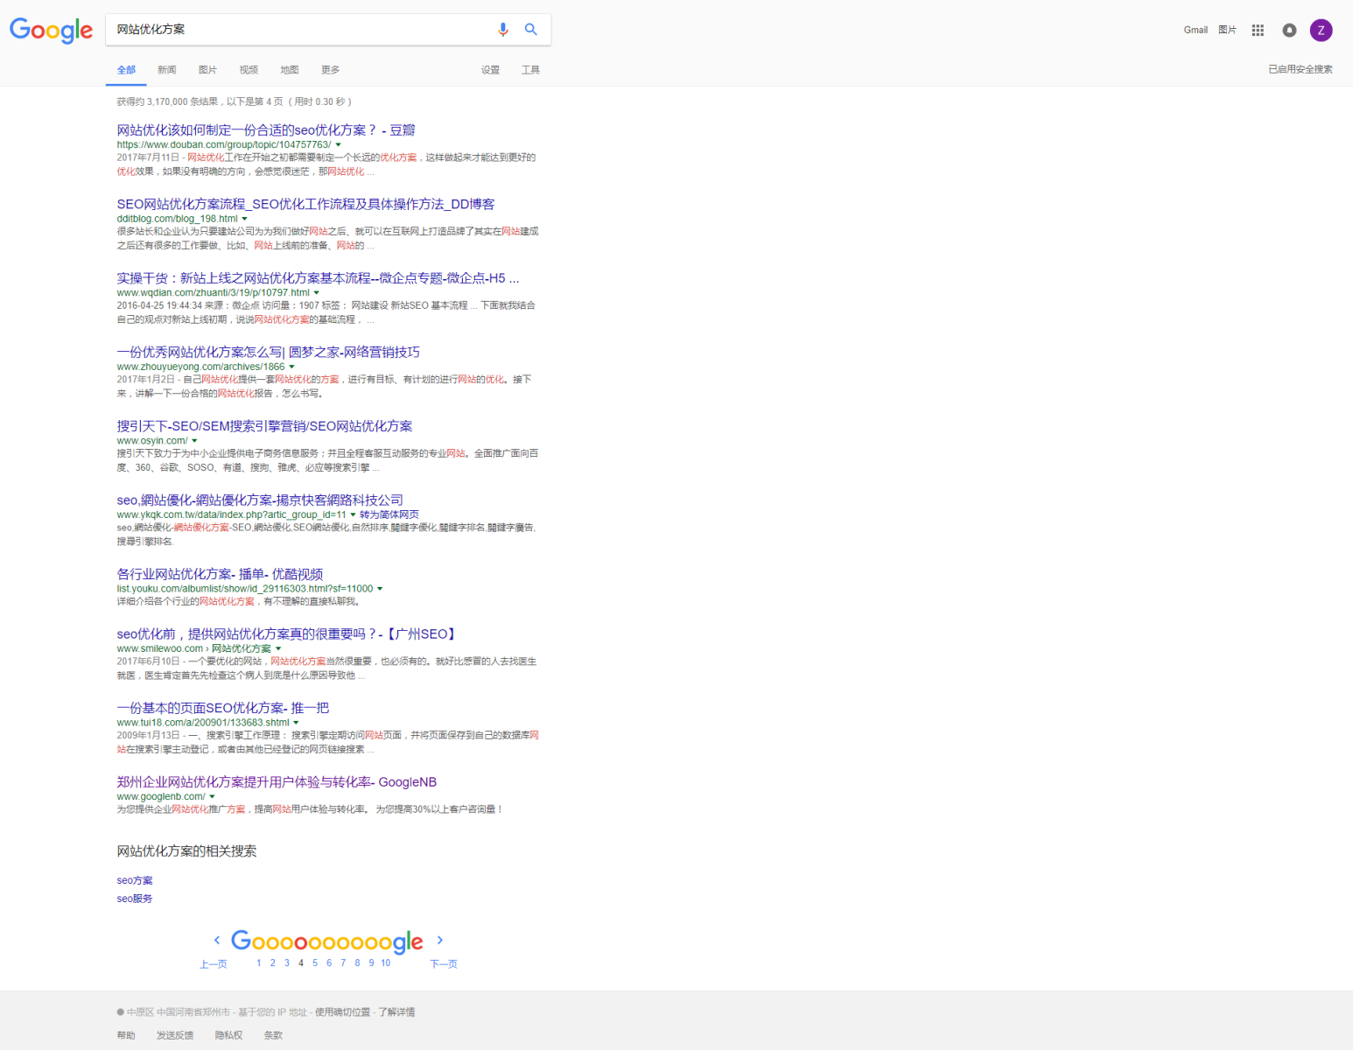This screenshot has width=1353, height=1050.
Task: Switch to the 新闻 tab
Action: [x=167, y=70]
